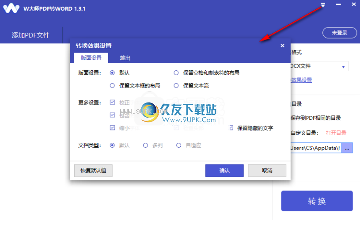Click 添加PDF文件 button
This screenshot has height=225, width=360.
tap(31, 35)
